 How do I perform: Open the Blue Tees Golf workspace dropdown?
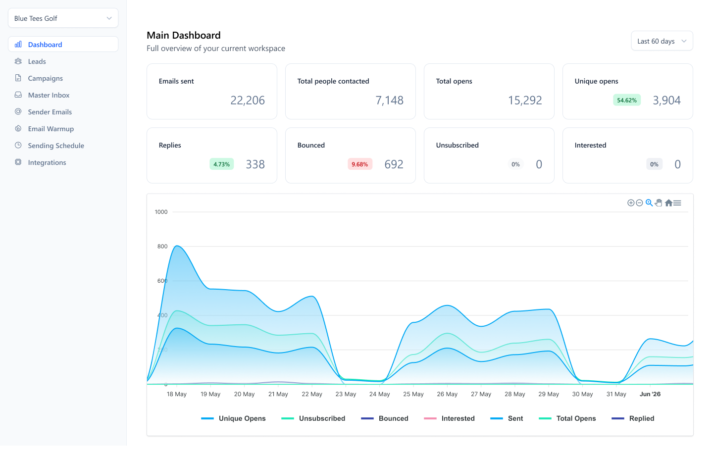coord(63,18)
